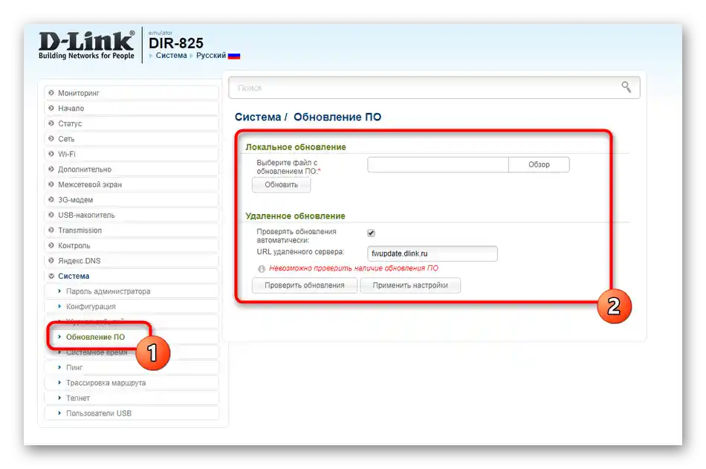Click the info icon beside update error
This screenshot has width=706, height=469.
261,268
